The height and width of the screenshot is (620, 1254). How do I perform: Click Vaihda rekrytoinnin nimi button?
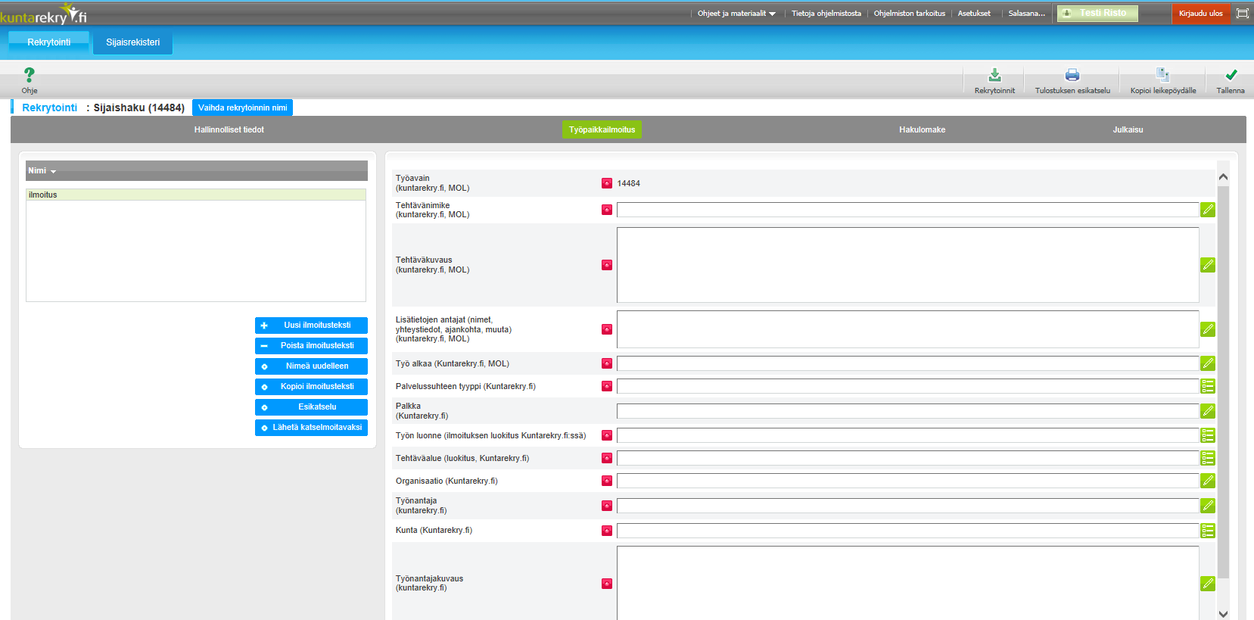point(242,107)
